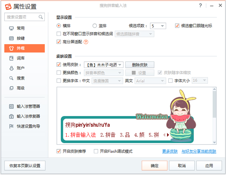Enable 更换字体 checkbox
The image size is (226, 175).
[59, 80]
